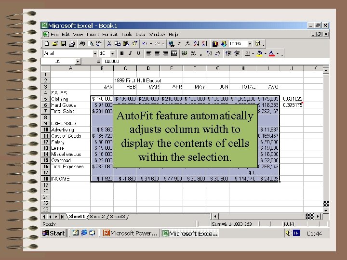Screen dimensions: 347x260
Task: Apply Currency Style format
Action: tap(184, 53)
